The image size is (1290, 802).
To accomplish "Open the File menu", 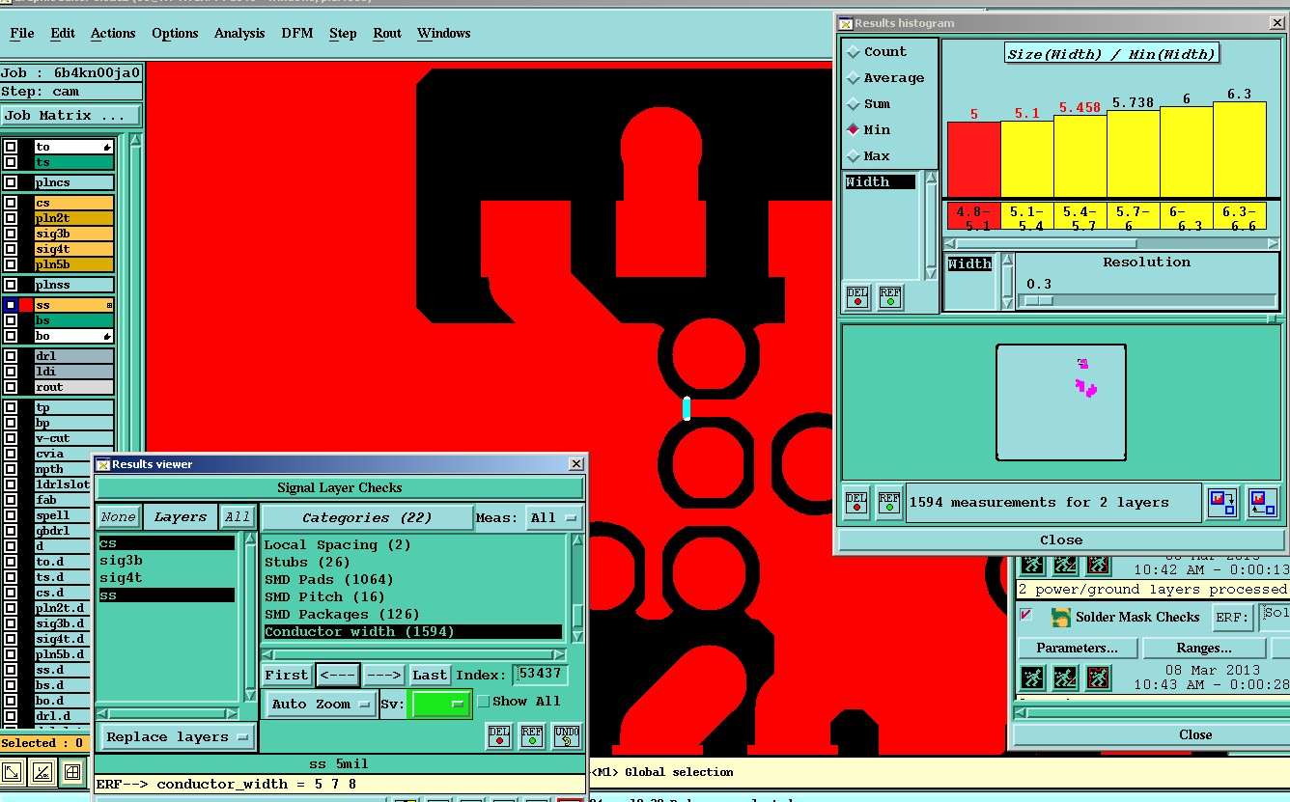I will (x=21, y=33).
